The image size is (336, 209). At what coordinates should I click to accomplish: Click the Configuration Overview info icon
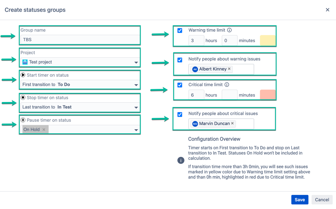(x=181, y=160)
